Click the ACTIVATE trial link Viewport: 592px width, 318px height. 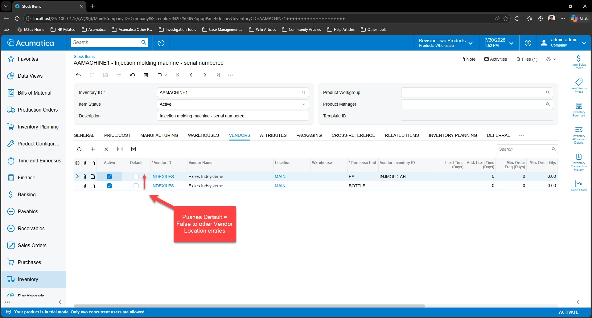coord(569,312)
